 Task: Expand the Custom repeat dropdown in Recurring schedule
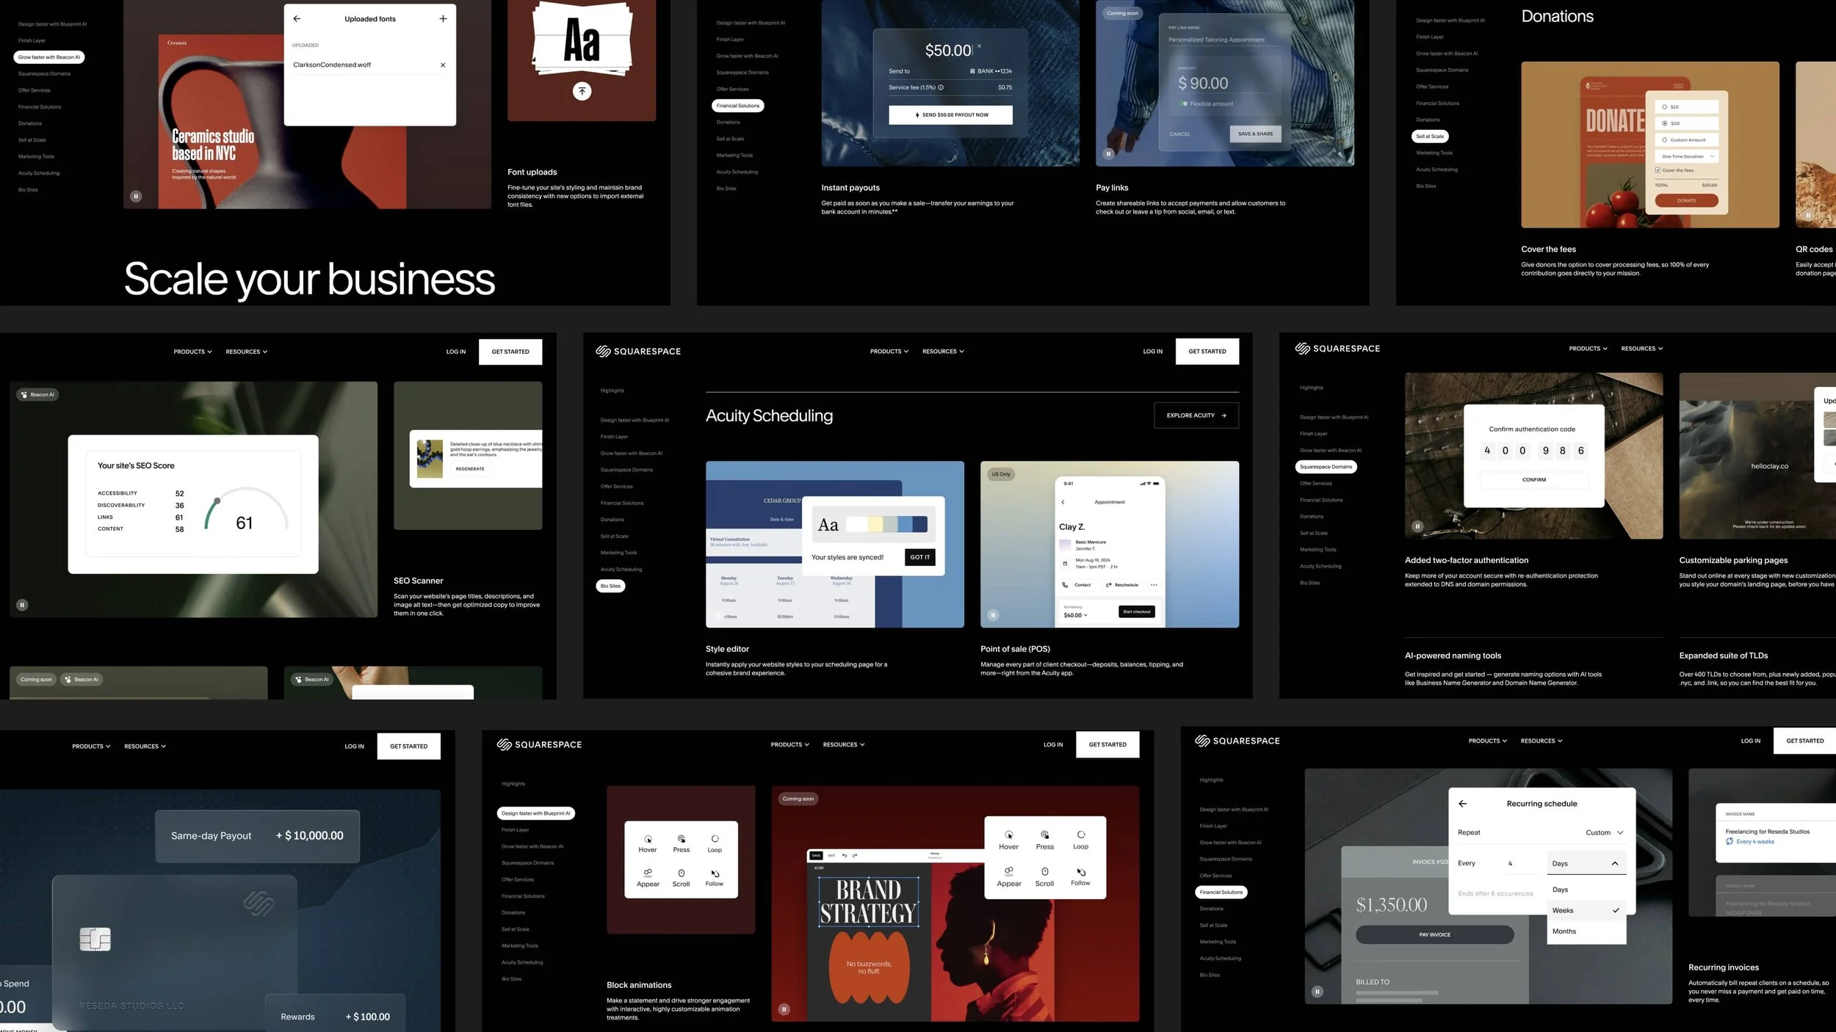point(1605,832)
